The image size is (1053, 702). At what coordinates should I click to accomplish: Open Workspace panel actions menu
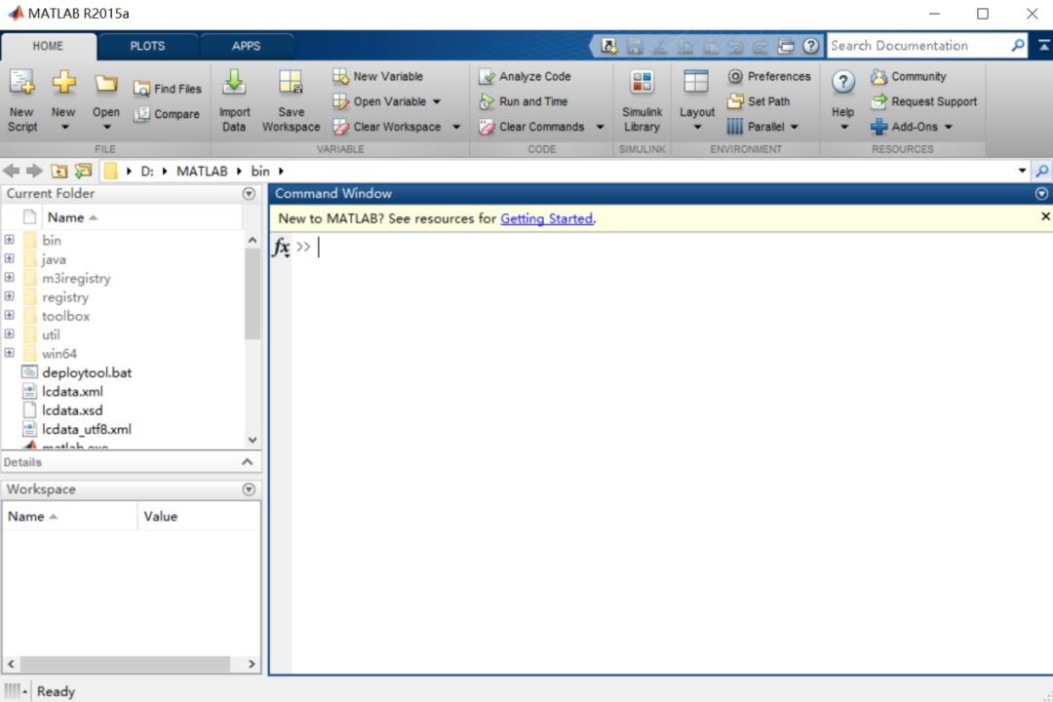(250, 489)
